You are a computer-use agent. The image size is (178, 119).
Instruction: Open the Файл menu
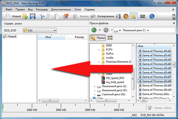(9, 9)
